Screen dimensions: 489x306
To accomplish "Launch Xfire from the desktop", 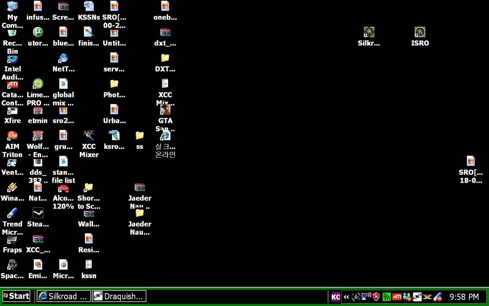I will click(12, 110).
